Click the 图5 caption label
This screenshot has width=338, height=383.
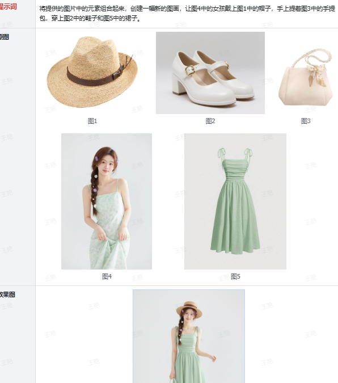pyautogui.click(x=235, y=276)
